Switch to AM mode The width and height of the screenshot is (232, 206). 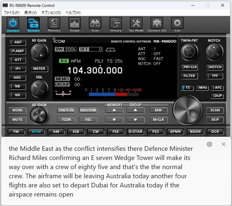pyautogui.click(x=56, y=132)
